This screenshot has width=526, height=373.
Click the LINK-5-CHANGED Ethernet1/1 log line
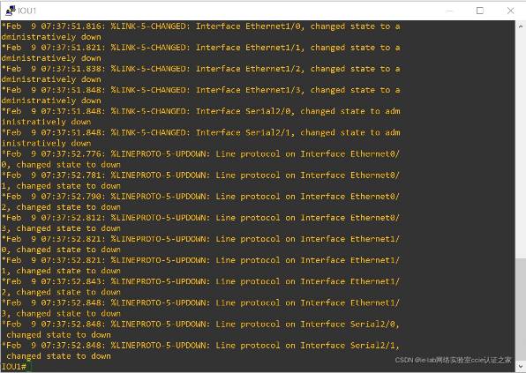[200, 53]
